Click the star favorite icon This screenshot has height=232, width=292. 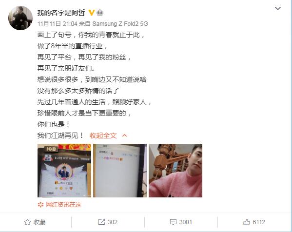(x=27, y=222)
